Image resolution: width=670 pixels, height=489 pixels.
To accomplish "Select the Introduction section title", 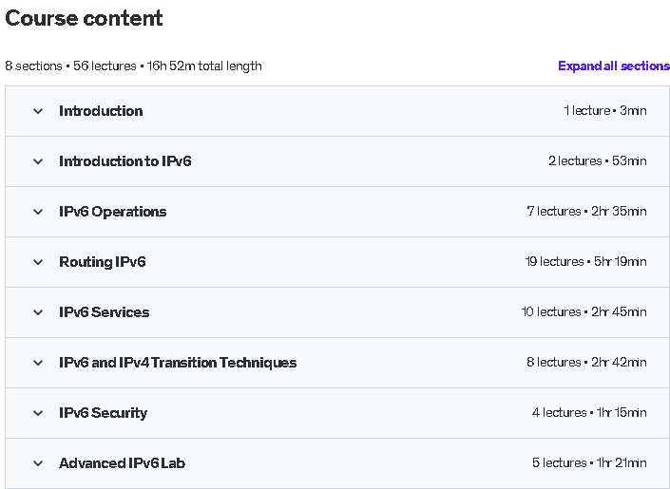I will point(101,111).
